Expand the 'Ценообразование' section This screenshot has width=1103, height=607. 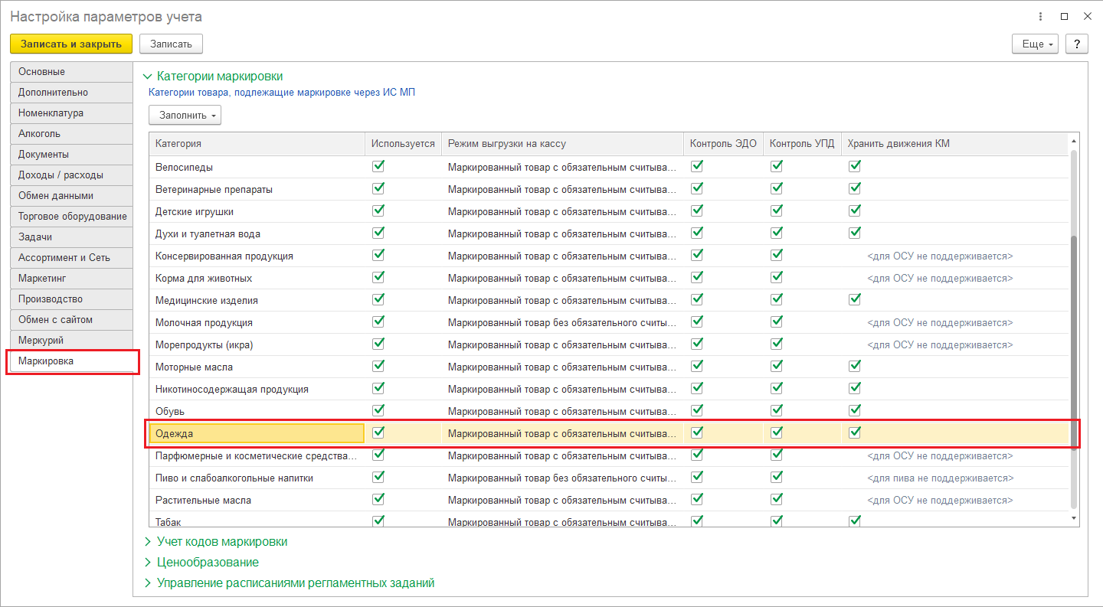[207, 562]
